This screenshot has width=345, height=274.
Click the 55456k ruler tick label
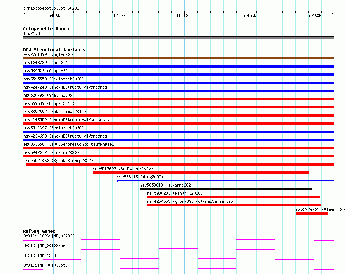point(53,16)
